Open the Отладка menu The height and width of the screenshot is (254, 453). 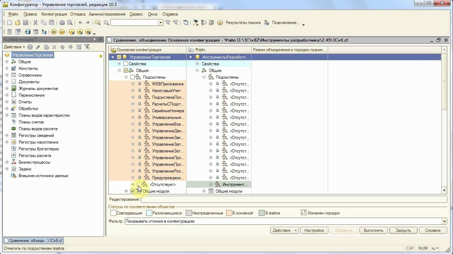coord(78,14)
